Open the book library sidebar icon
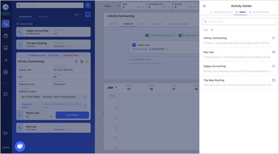 pos(5,48)
